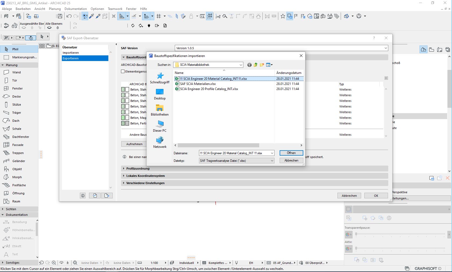Open the Optionen menu
The width and height of the screenshot is (452, 272).
[97, 9]
